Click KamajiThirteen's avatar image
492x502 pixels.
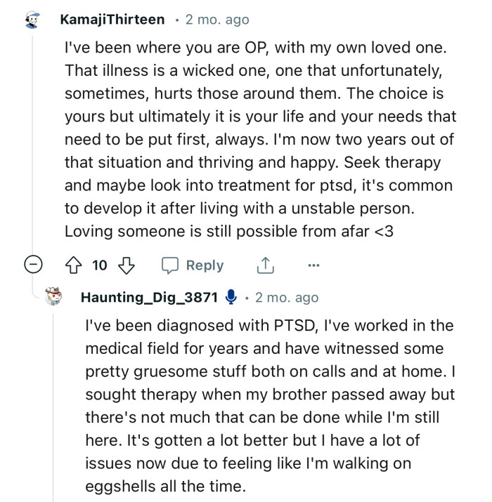pyautogui.click(x=32, y=20)
